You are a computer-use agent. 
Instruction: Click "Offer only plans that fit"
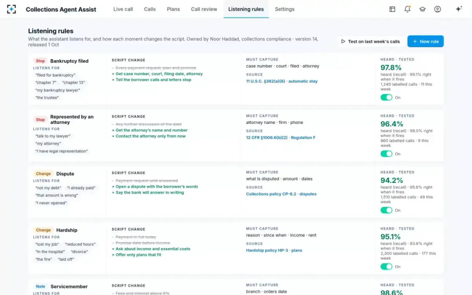(x=136, y=254)
